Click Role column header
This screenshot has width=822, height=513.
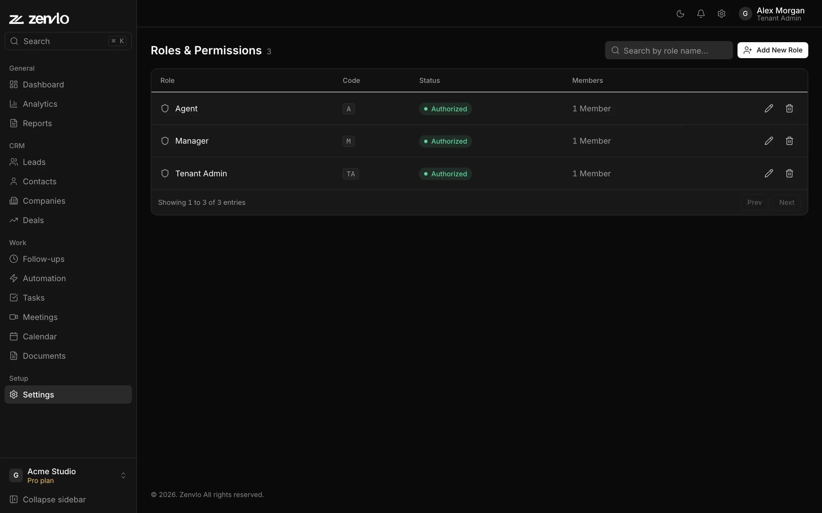coord(167,81)
